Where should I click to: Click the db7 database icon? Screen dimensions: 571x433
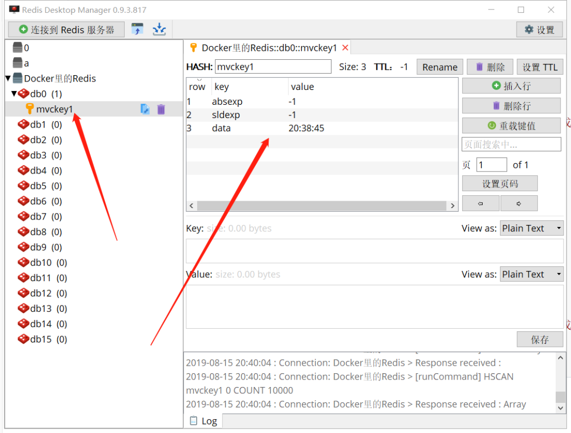pos(23,216)
